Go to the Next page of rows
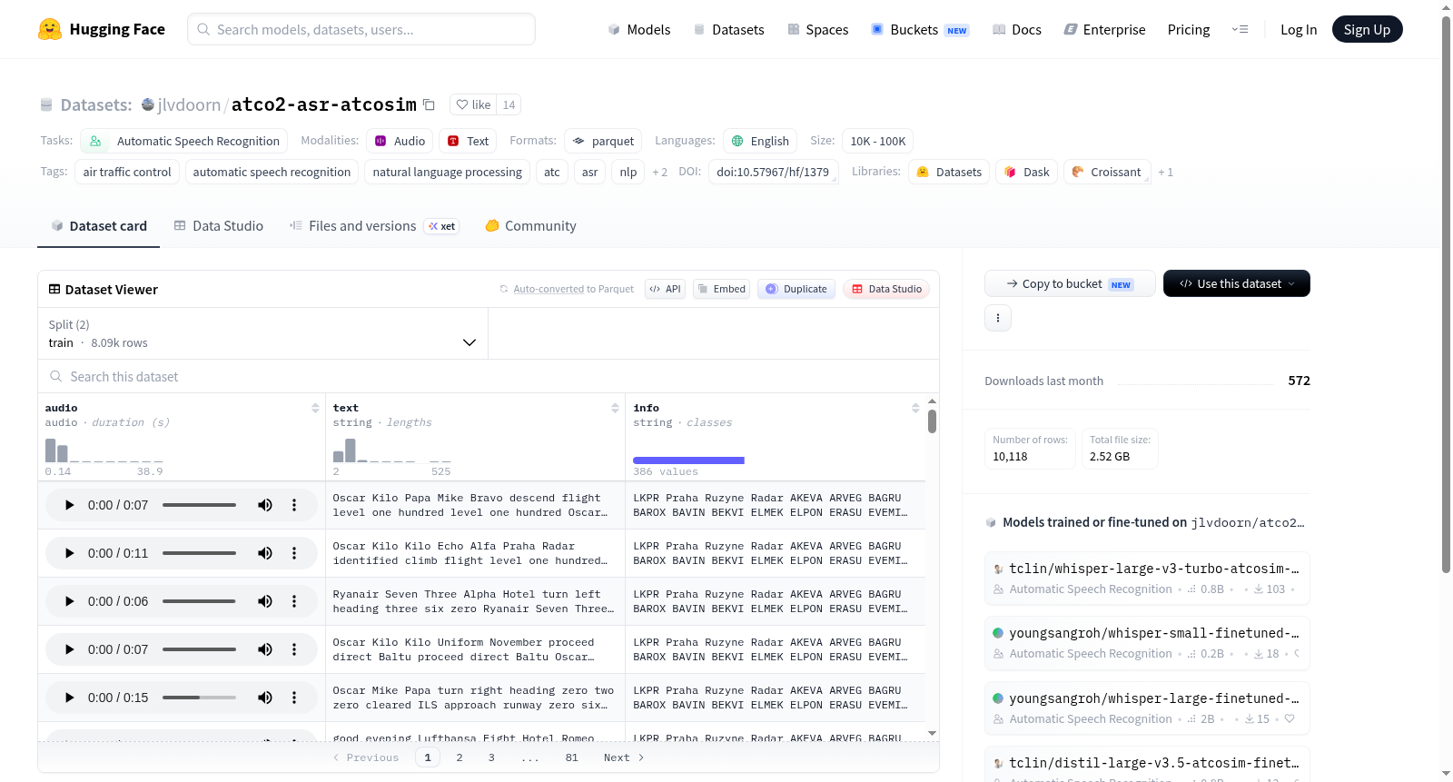Image resolution: width=1453 pixels, height=782 pixels. point(624,757)
